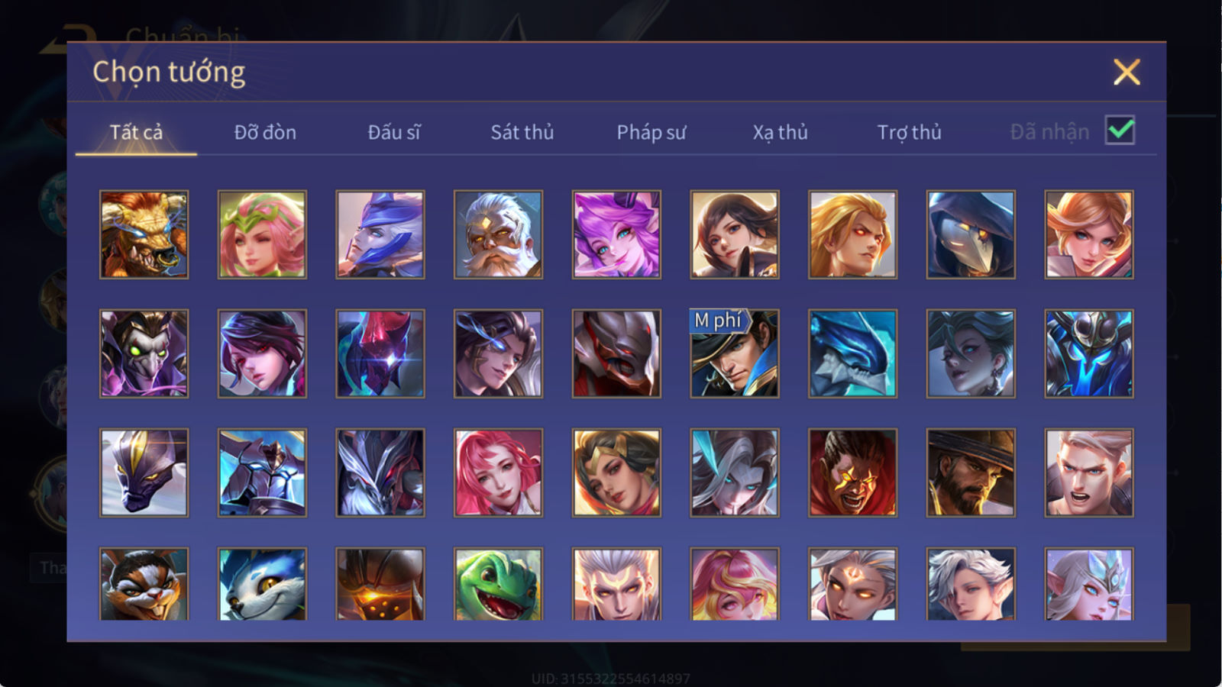This screenshot has height=687, width=1222.
Task: Switch to the 'Đỡ đòn' tab
Action: point(265,132)
